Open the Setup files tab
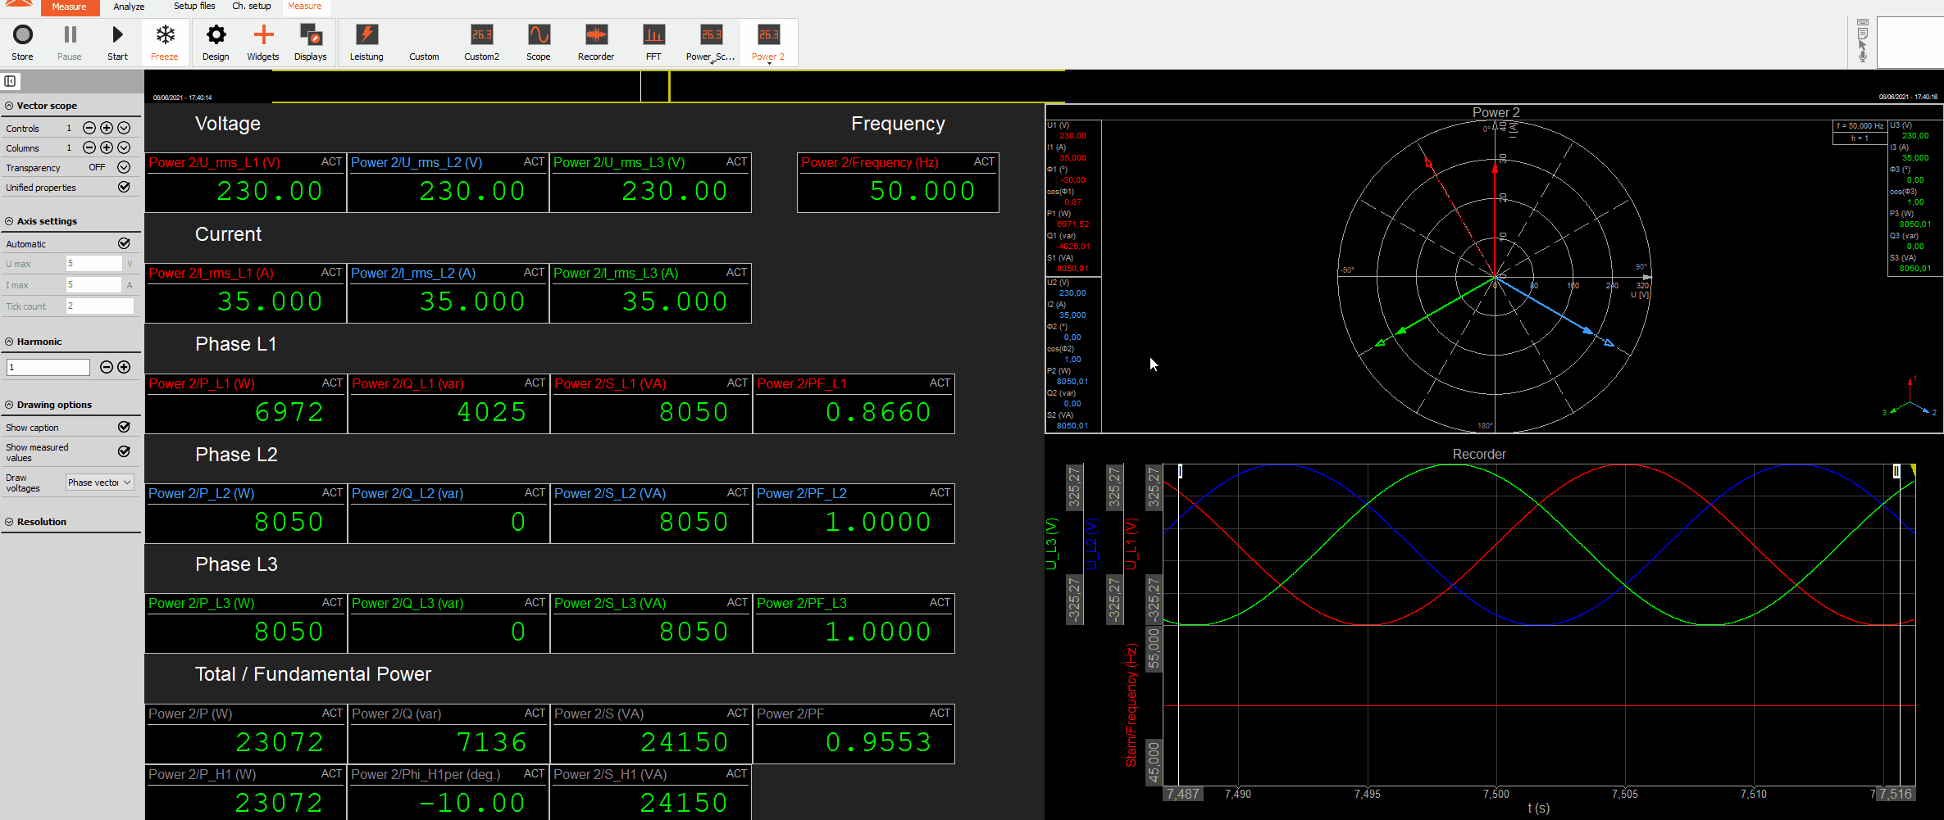 [x=194, y=7]
